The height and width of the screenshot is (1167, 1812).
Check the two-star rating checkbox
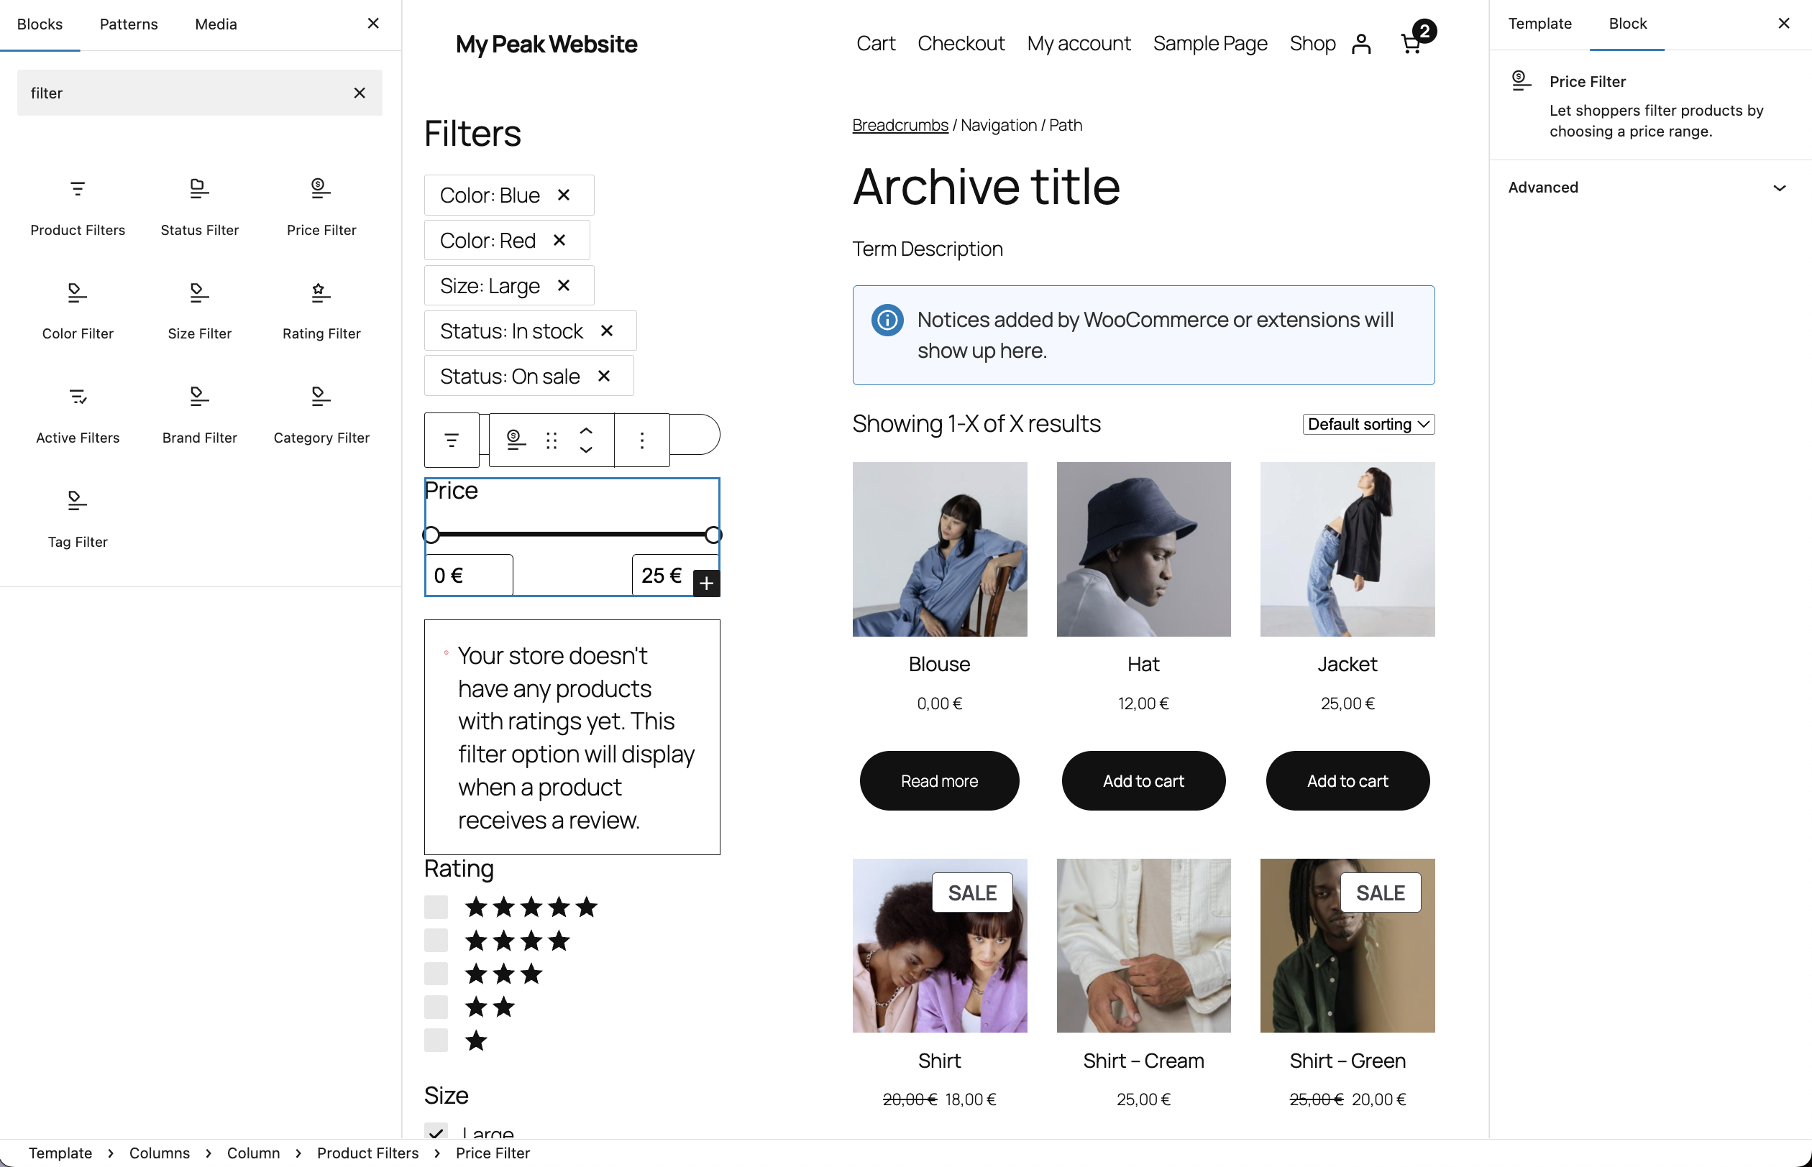[436, 1007]
